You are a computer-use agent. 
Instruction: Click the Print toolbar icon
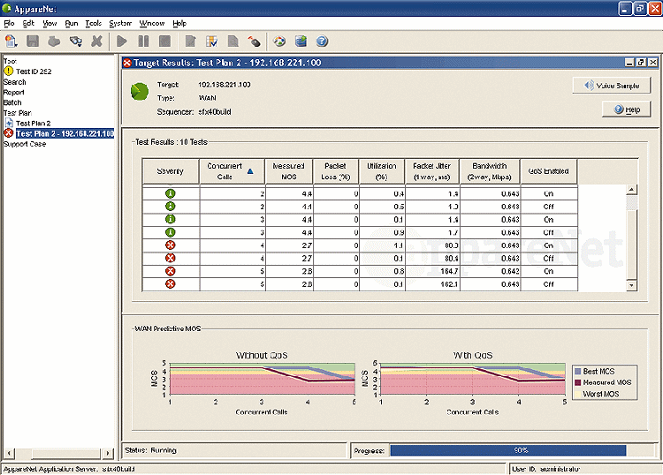tap(54, 41)
